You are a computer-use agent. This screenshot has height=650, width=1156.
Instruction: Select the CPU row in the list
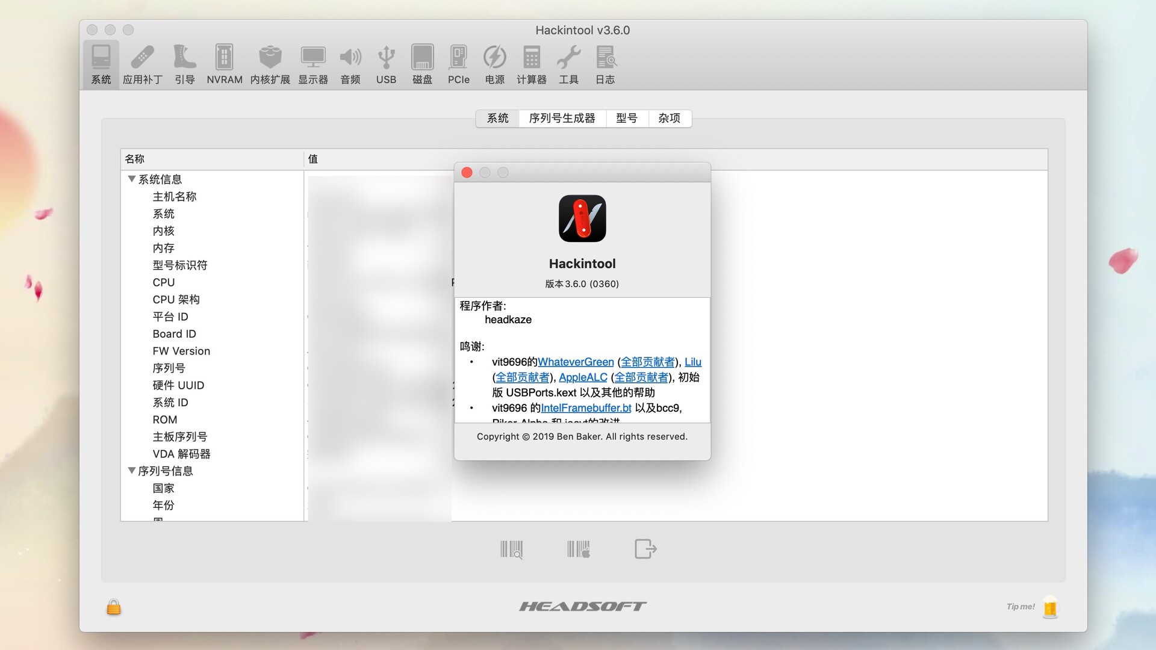tap(163, 282)
